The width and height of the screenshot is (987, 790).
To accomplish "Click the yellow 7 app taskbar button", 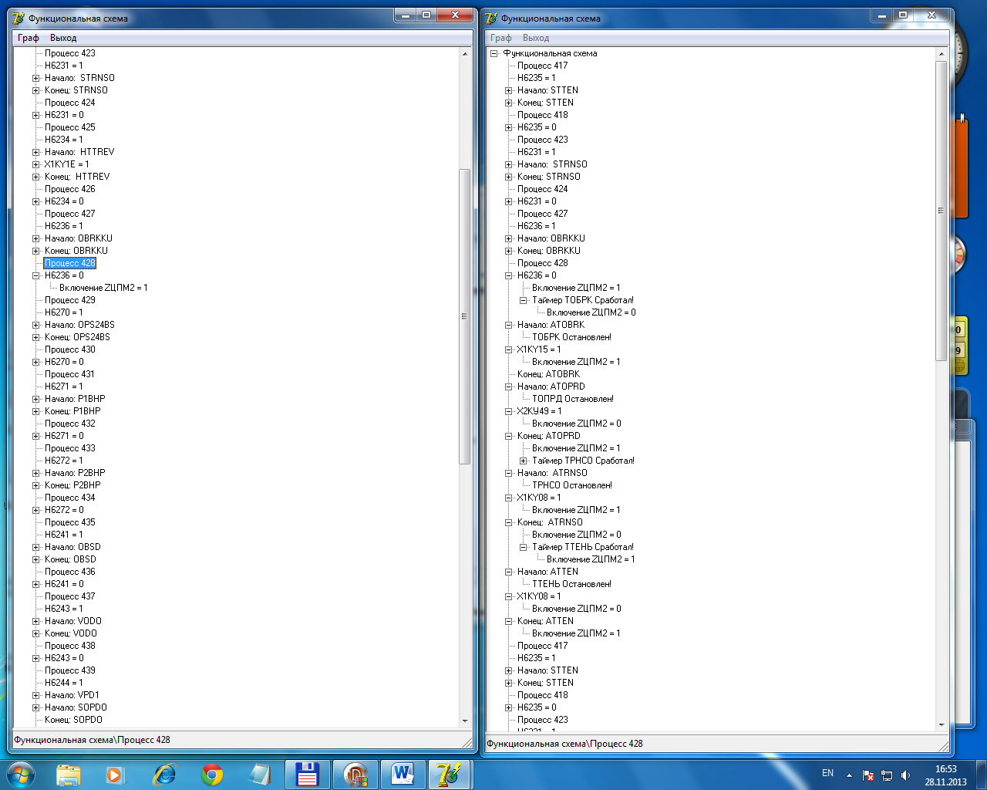I will click(x=450, y=775).
